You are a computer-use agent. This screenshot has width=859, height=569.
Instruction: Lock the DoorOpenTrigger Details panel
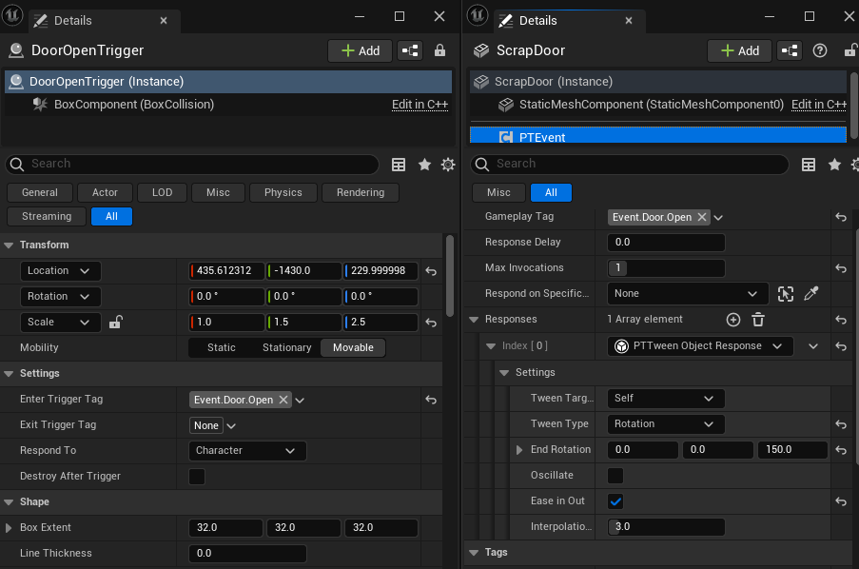coord(439,50)
